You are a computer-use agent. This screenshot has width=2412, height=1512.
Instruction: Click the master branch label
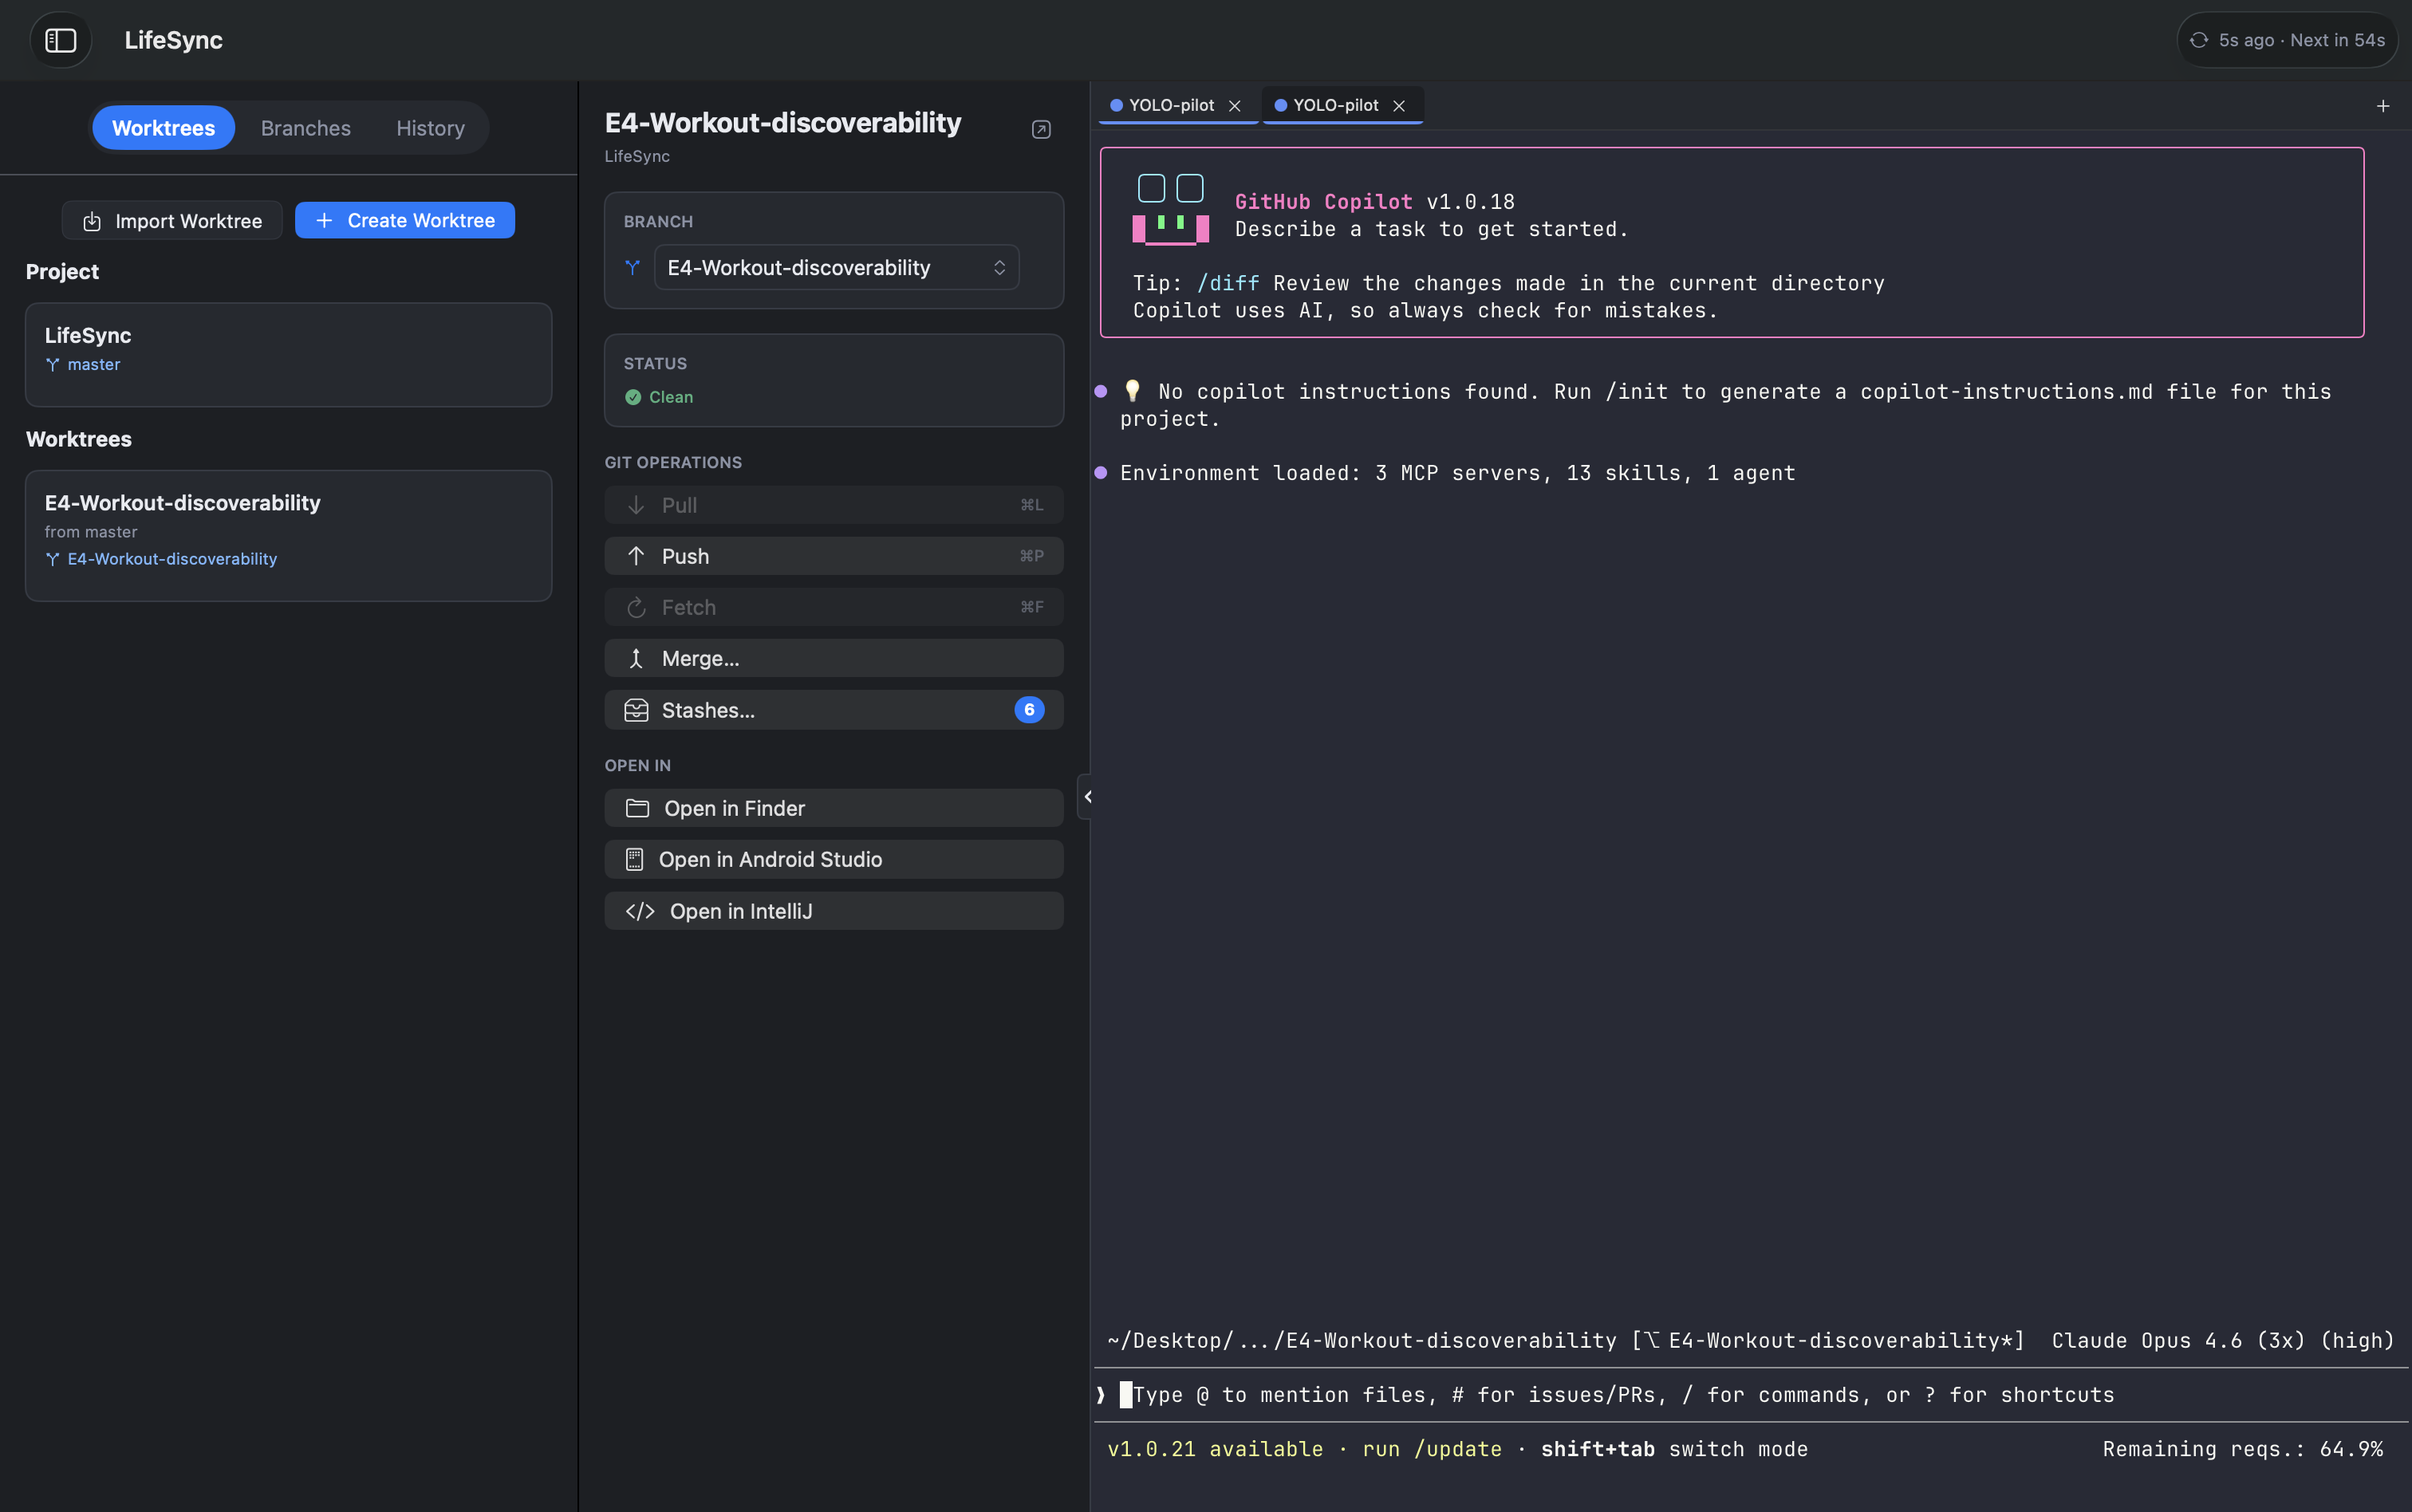click(93, 364)
